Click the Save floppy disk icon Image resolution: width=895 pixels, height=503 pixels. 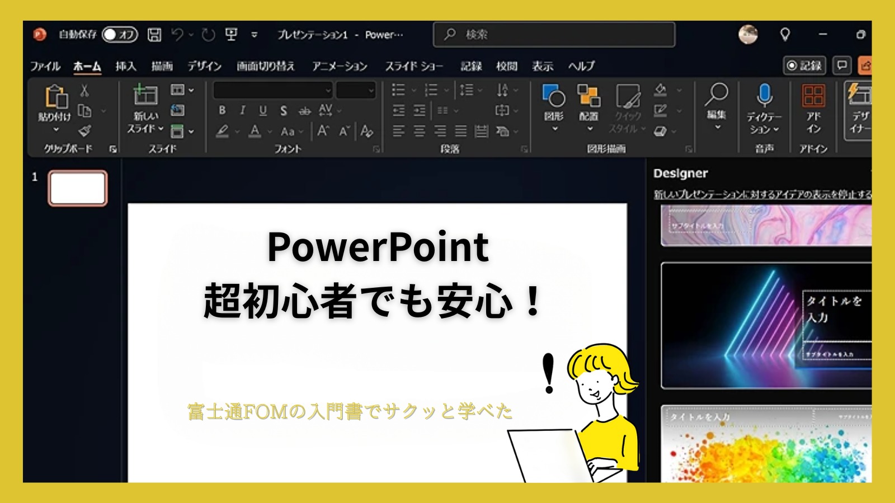click(x=154, y=35)
